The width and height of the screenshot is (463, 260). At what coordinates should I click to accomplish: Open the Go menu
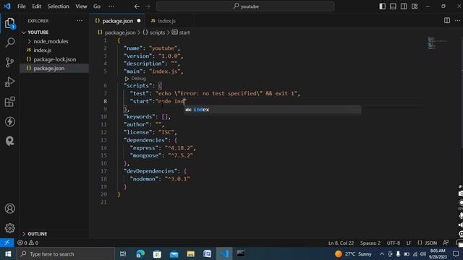coord(97,6)
